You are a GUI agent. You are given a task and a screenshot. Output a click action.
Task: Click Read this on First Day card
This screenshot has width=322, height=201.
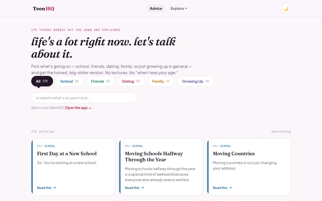46,188
